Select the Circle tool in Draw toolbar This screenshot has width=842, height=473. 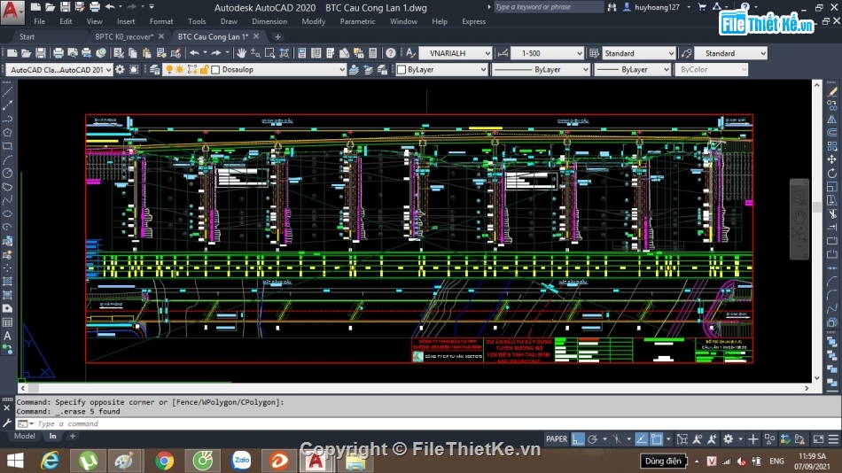pos(7,173)
